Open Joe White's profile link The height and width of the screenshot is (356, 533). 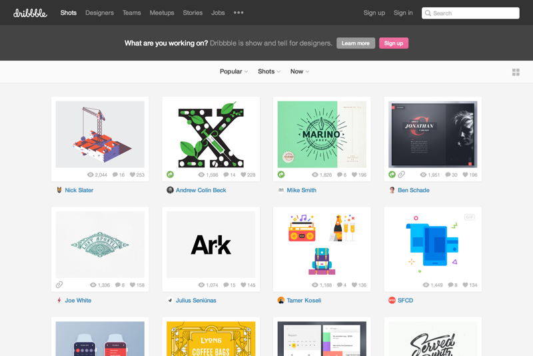coord(78,300)
